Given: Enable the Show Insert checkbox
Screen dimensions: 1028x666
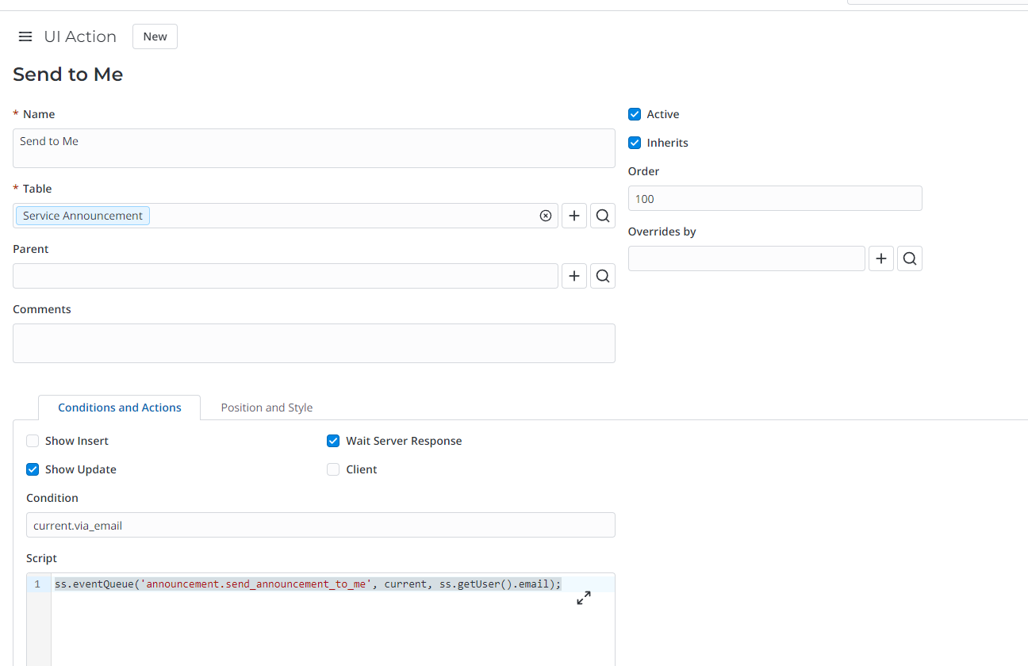Looking at the screenshot, I should (33, 441).
